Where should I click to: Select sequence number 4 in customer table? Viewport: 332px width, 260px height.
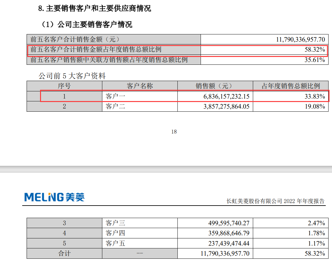click(x=64, y=233)
